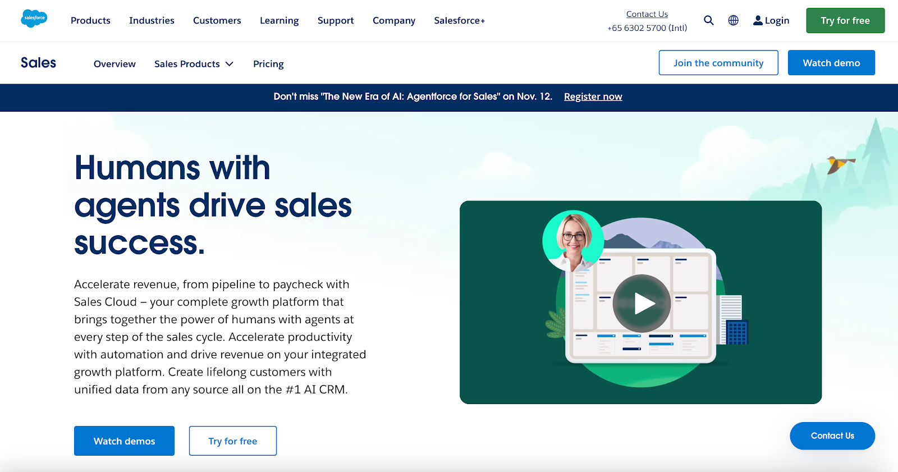The image size is (898, 472).
Task: Open the Products menu
Action: point(90,21)
